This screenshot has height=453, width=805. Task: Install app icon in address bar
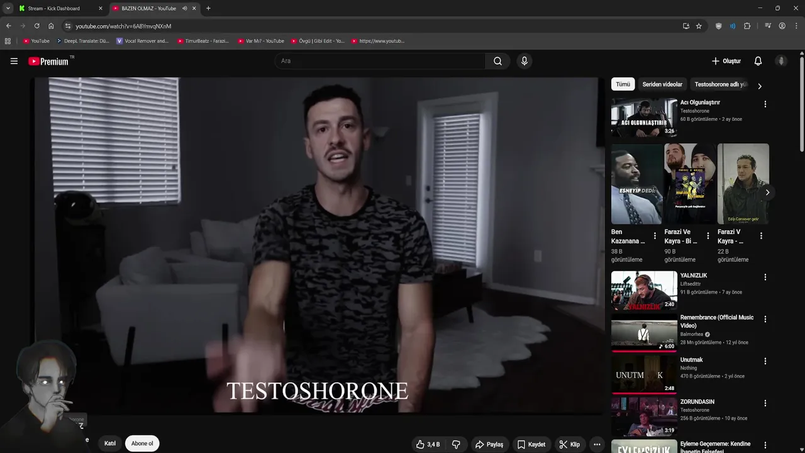point(686,26)
